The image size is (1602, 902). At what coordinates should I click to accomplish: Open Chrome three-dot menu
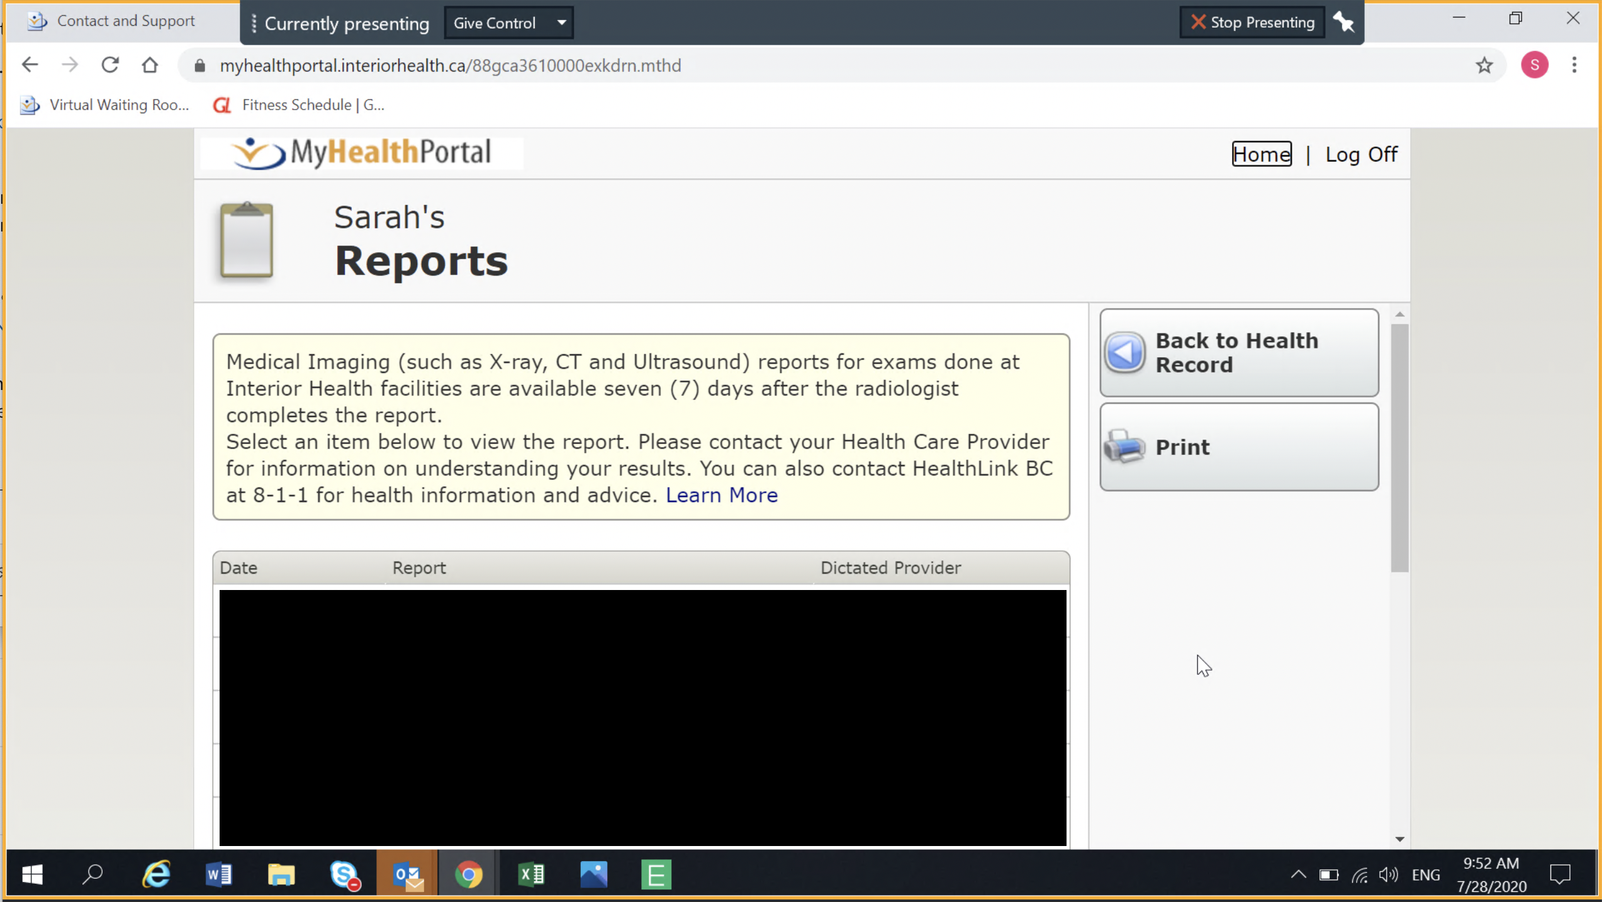pyautogui.click(x=1574, y=65)
